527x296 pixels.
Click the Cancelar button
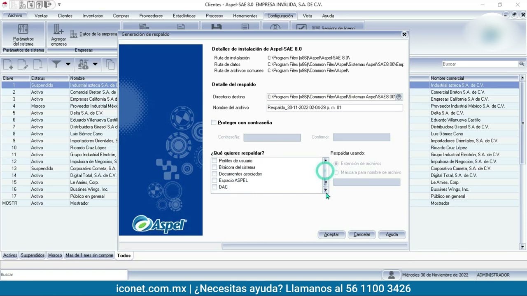(361, 234)
